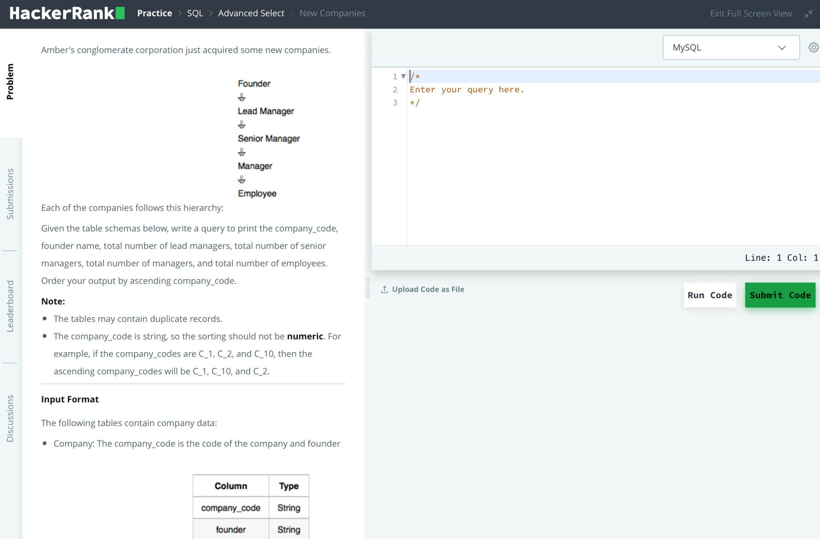Click the exit fullscreen arrows icon
This screenshot has width=820, height=539.
click(x=809, y=14)
